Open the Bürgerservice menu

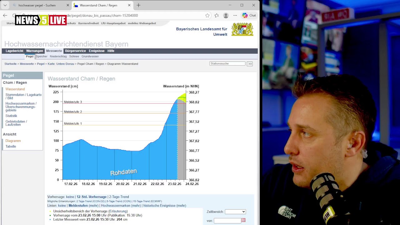[x=75, y=51]
